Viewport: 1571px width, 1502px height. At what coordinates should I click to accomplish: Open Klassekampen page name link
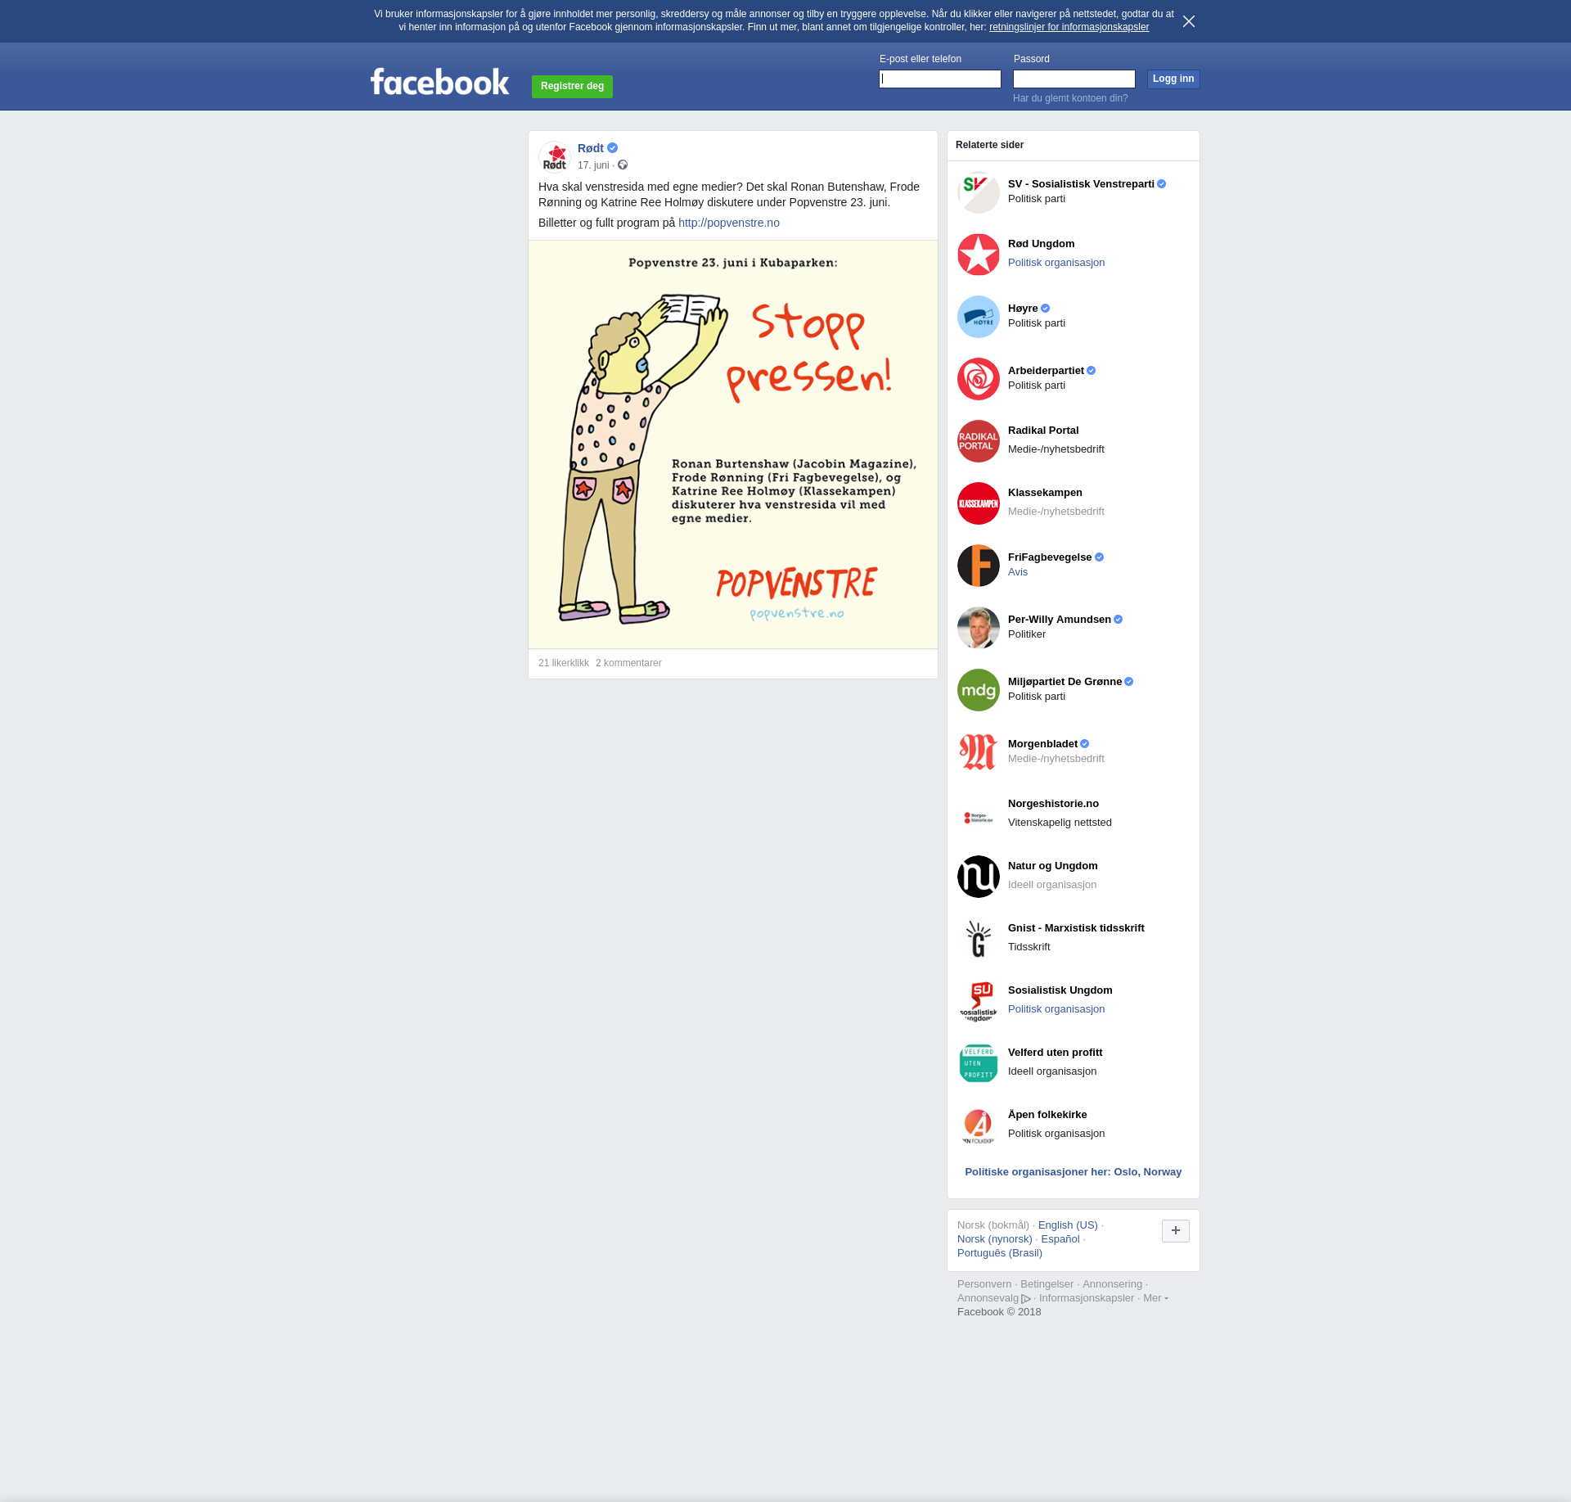point(1045,493)
